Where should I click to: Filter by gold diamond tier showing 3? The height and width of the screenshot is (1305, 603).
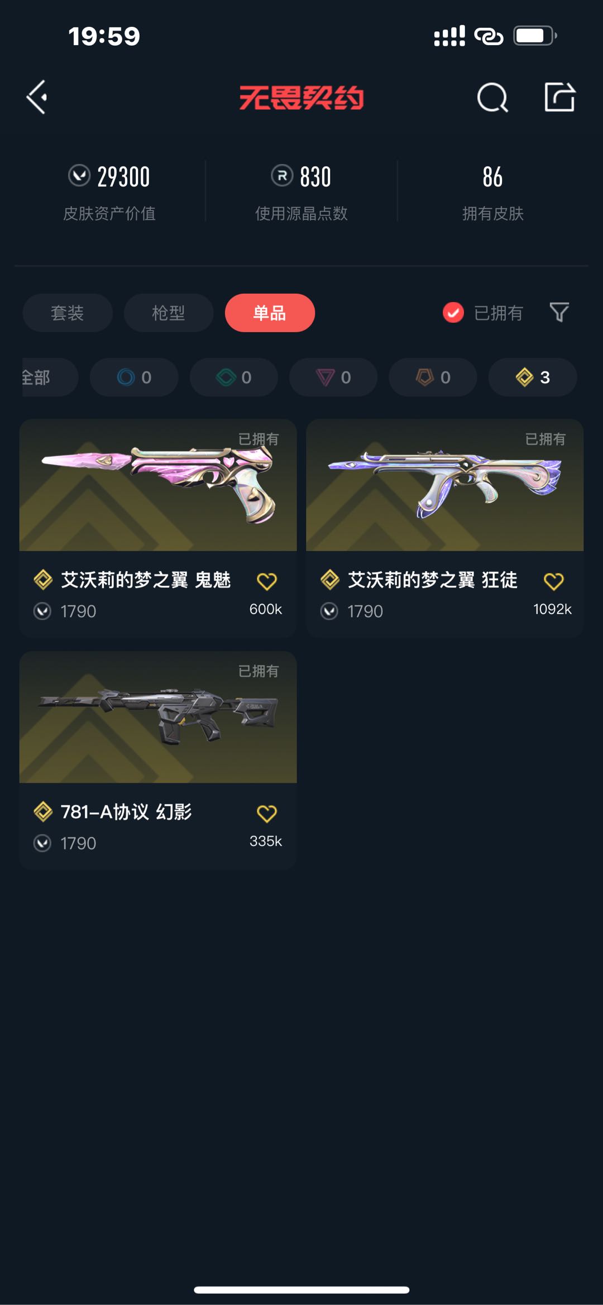point(533,377)
